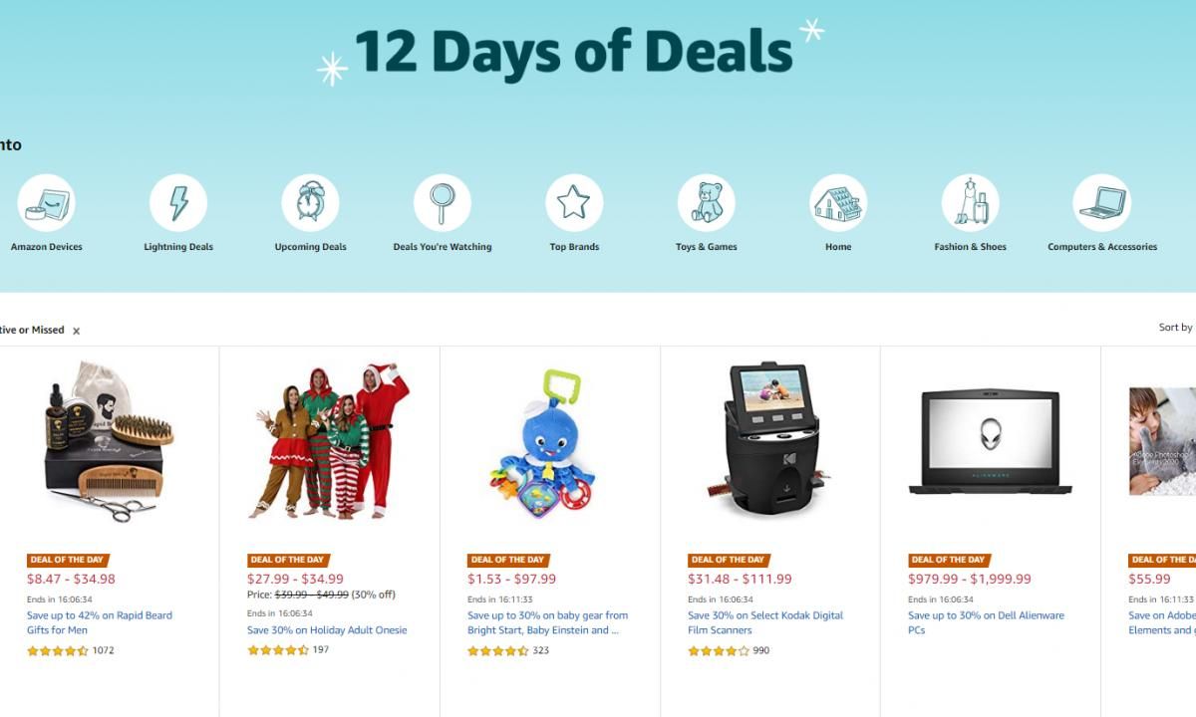The image size is (1196, 717).
Task: Click the baby gear deal link
Action: click(547, 622)
